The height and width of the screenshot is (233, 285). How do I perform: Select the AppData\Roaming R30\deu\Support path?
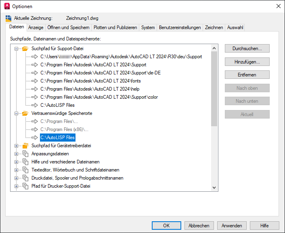tap(121, 57)
